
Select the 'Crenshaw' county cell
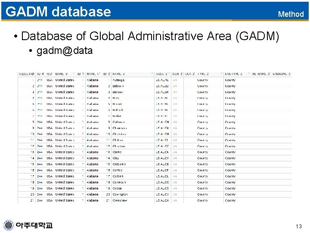point(120,200)
